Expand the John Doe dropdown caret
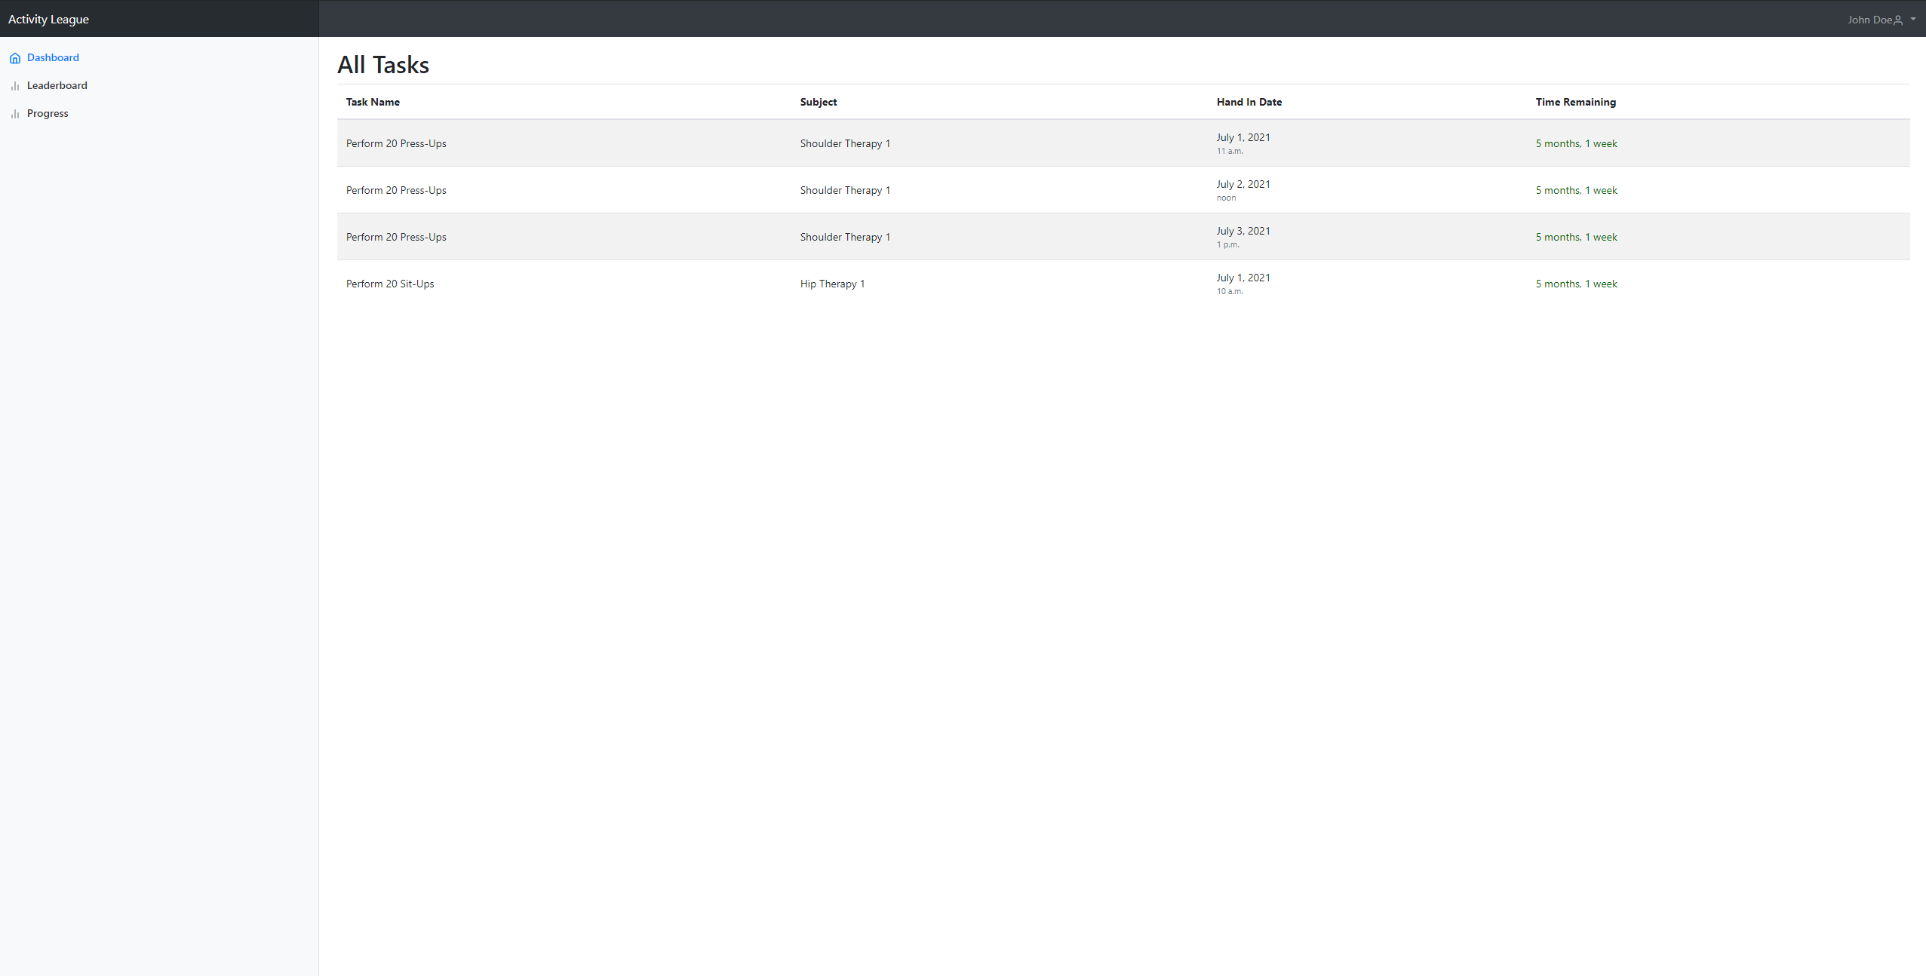 point(1913,20)
